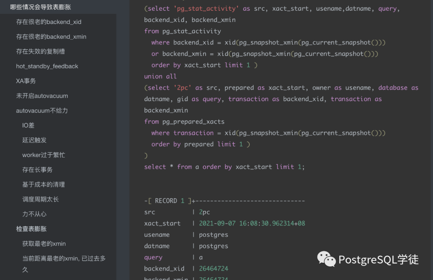Screen dimensions: 433x280
Task: Open the 哪些情况会导致表膨胀 outline heading
Action: [40, 7]
